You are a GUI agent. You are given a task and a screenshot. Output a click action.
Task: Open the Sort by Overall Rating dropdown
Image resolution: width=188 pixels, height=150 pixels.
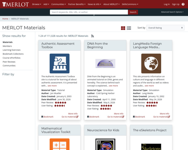[165, 28]
